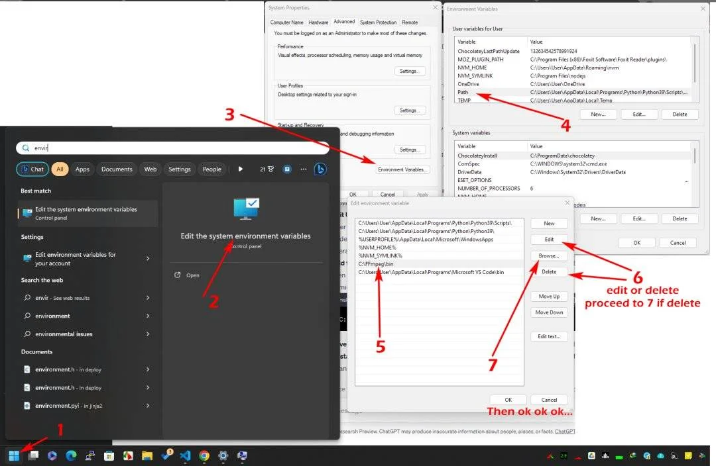Open System Protection tab
This screenshot has height=466, width=716.
pos(378,23)
